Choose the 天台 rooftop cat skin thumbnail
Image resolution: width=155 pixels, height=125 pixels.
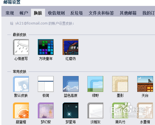point(145,84)
